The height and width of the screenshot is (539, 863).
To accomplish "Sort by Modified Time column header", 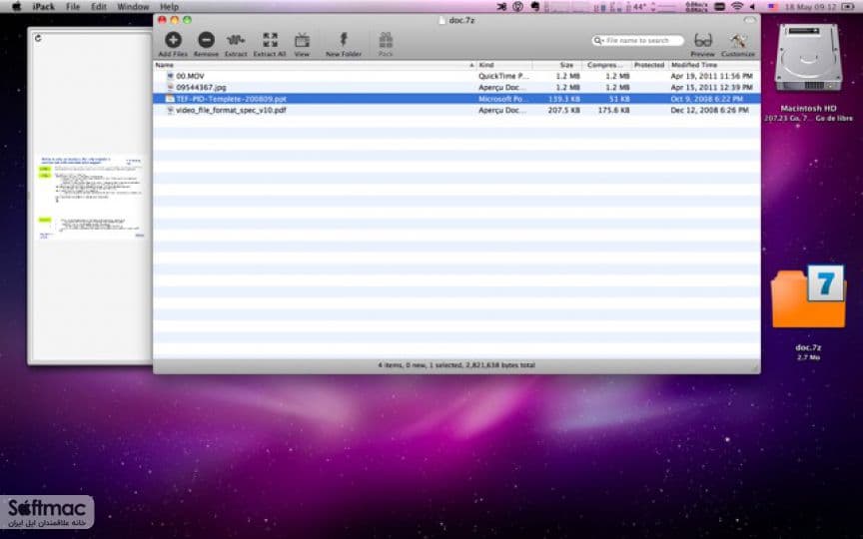I will coord(714,65).
